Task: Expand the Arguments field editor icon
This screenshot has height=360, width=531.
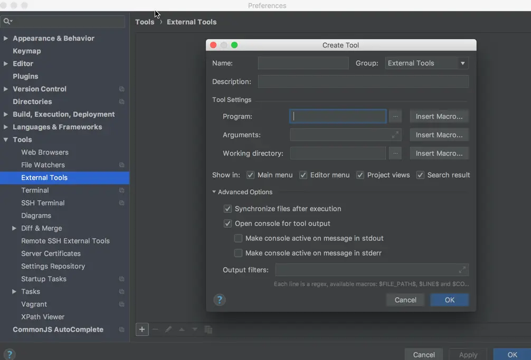Action: click(395, 135)
